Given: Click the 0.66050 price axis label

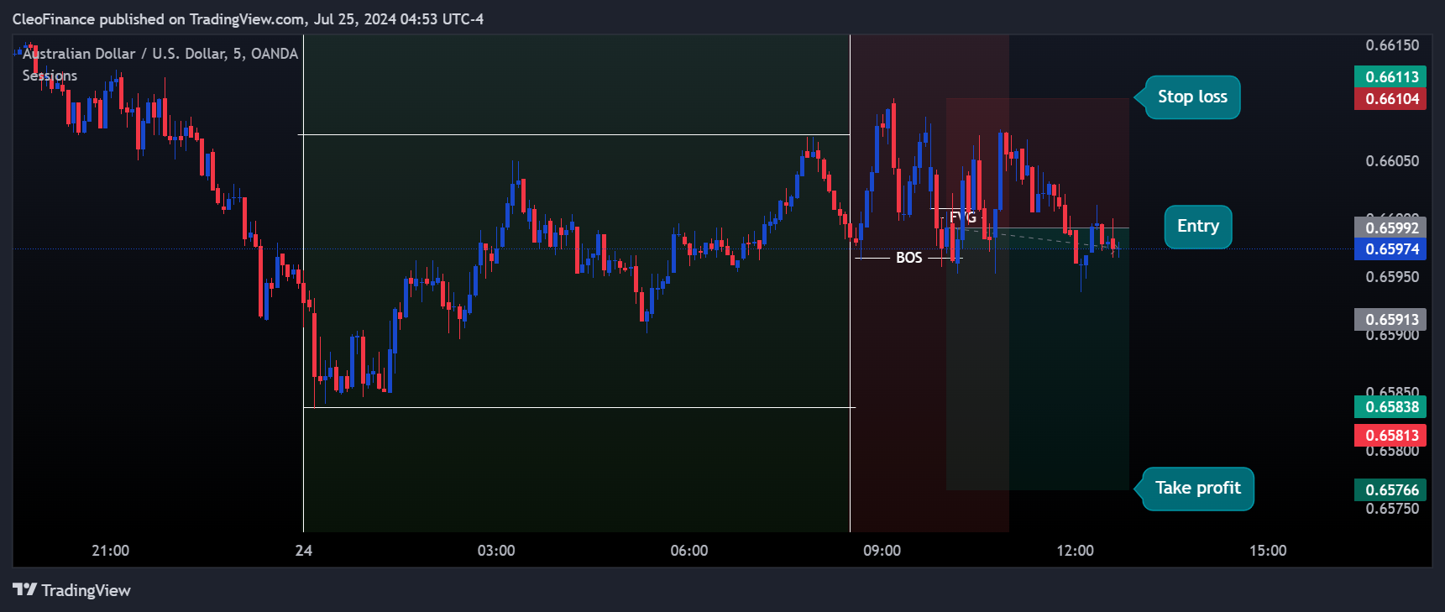Looking at the screenshot, I should click(x=1392, y=161).
